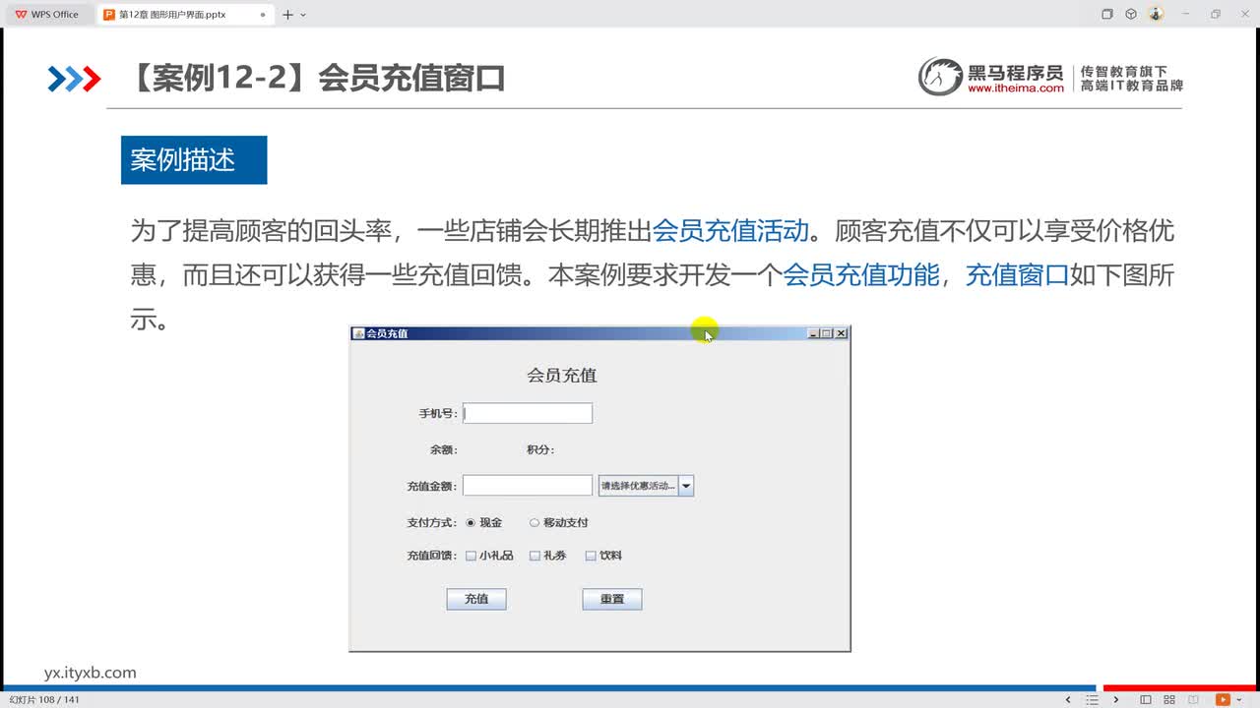Click the 手机号 input field
This screenshot has width=1260, height=708.
pyautogui.click(x=528, y=413)
